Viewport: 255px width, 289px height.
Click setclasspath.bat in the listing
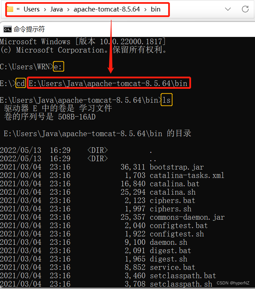(183, 275)
